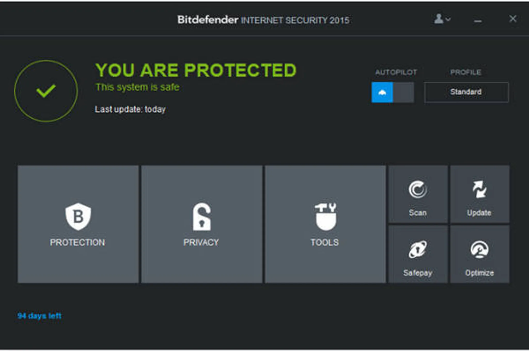Screen dimensions: 529x352
Task: Open the user account dropdown menu
Action: click(x=442, y=19)
